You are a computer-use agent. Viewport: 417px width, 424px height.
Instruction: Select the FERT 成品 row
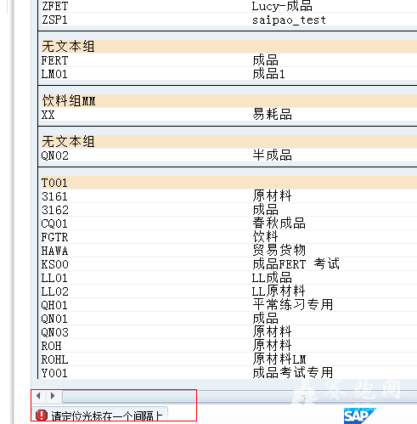pos(228,60)
